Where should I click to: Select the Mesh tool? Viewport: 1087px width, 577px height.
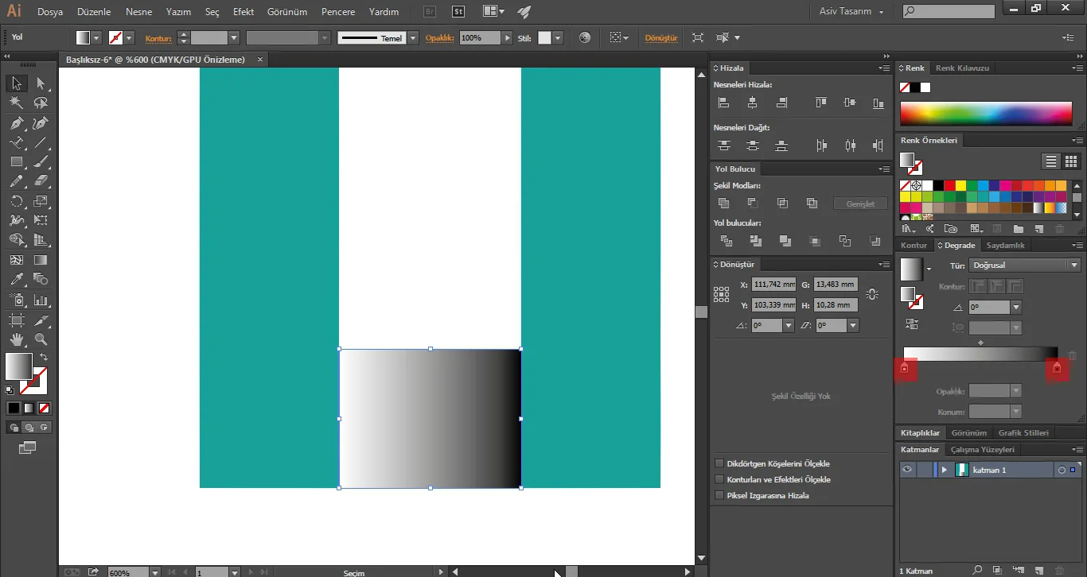(16, 260)
